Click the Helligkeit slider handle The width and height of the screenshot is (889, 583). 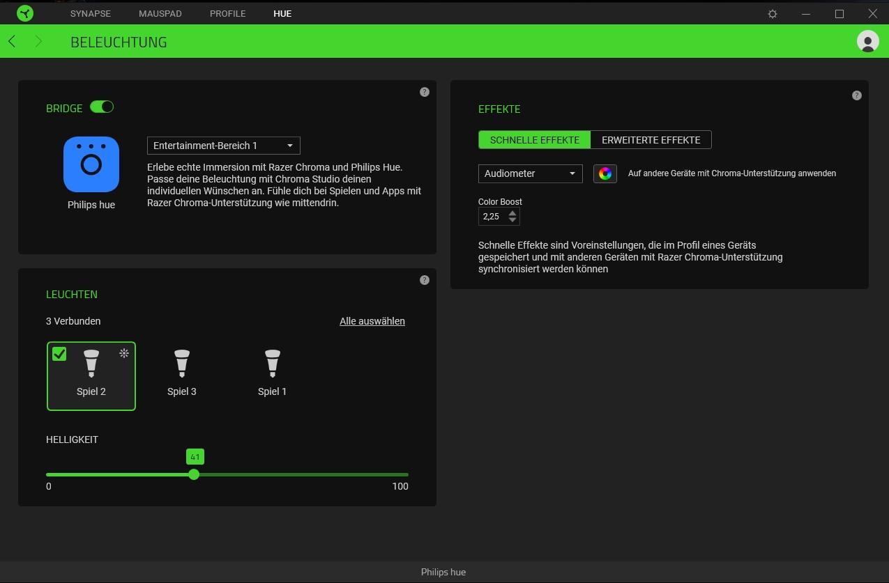pyautogui.click(x=194, y=474)
